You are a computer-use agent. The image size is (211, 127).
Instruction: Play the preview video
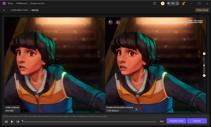[12, 122]
